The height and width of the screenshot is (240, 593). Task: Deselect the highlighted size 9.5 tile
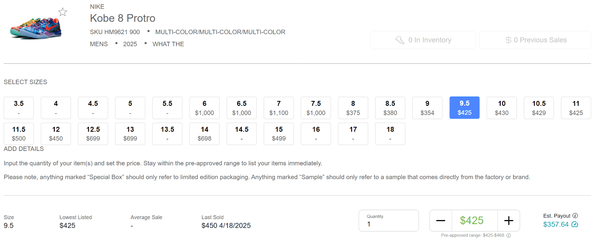465,108
